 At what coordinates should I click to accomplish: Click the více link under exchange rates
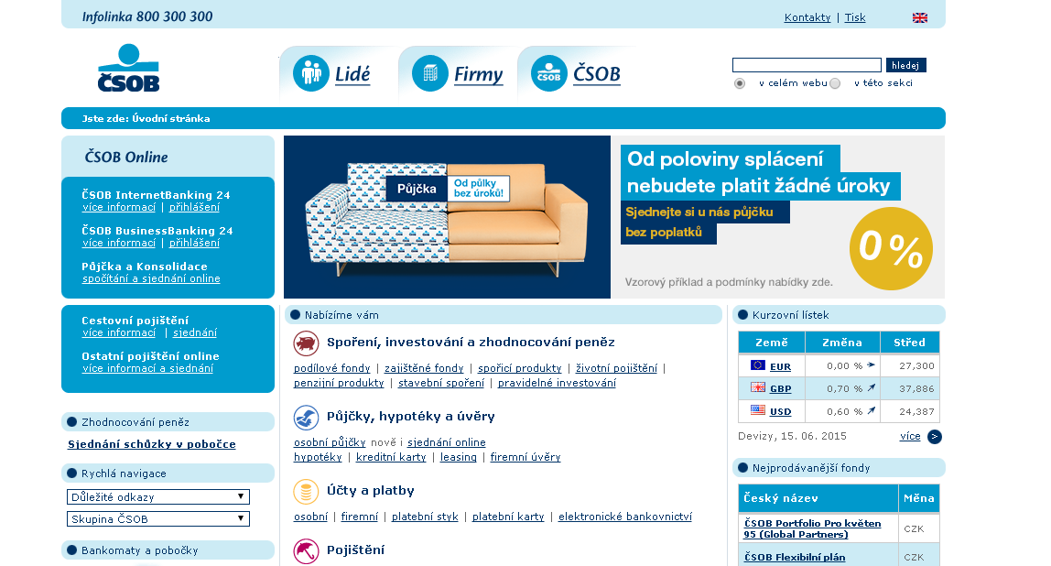tap(910, 437)
